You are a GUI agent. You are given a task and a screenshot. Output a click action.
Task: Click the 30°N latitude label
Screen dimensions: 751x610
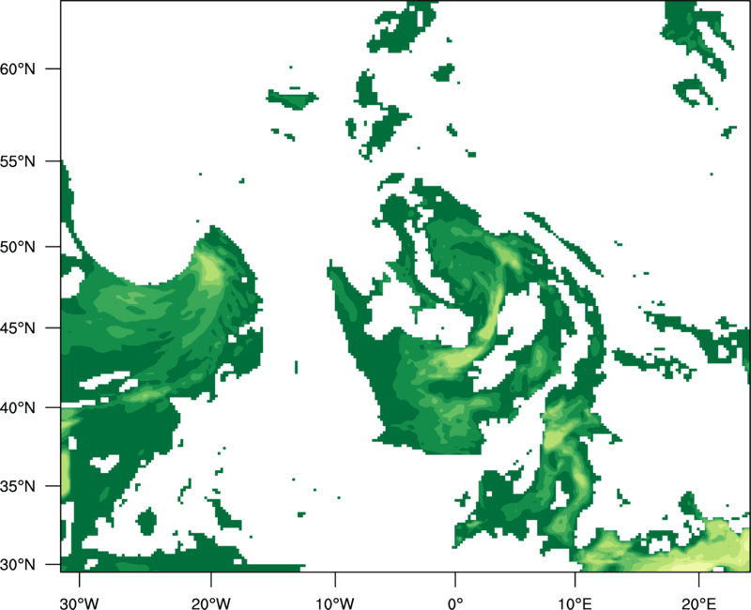click(18, 565)
